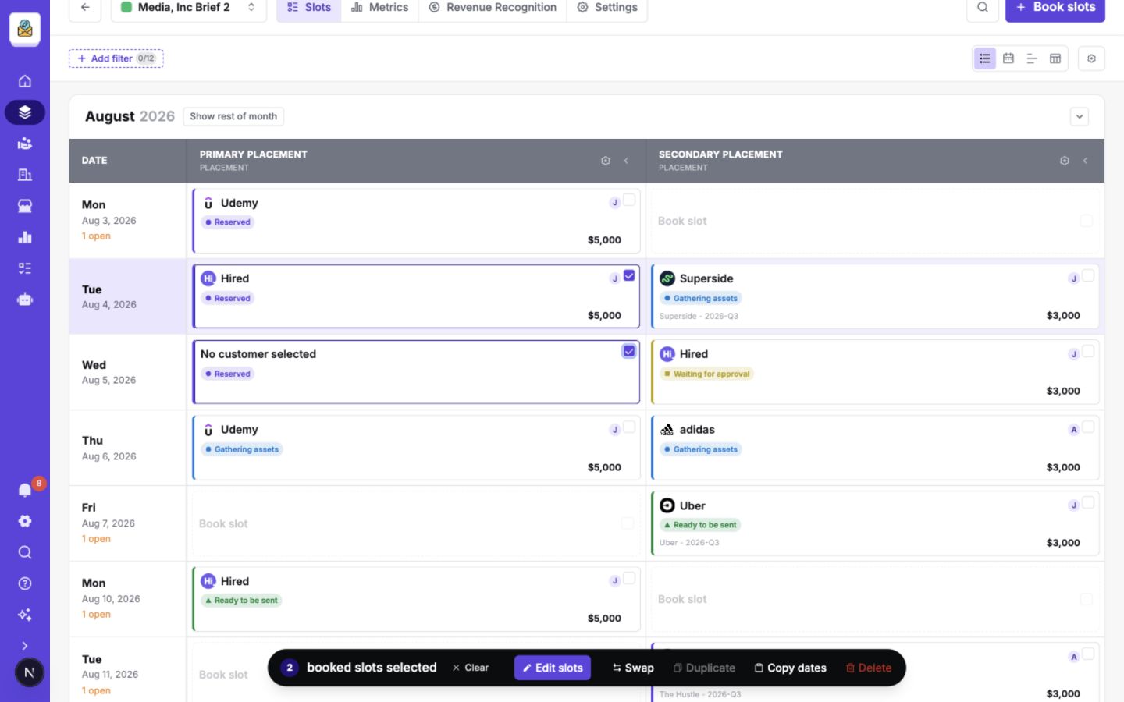The height and width of the screenshot is (702, 1124).
Task: Click Show rest of month
Action: click(x=233, y=117)
